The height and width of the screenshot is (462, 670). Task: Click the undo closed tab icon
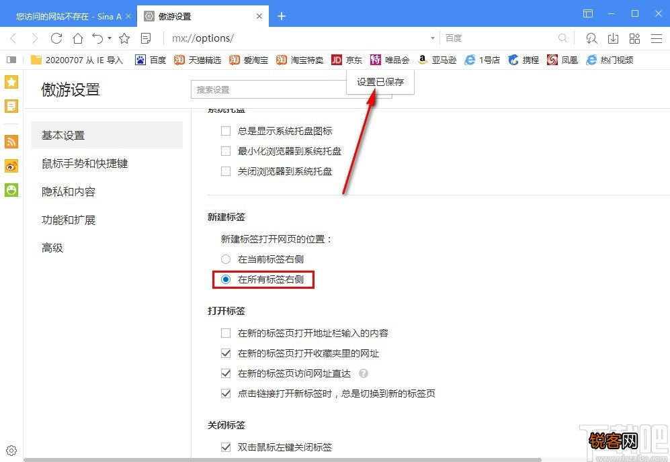pyautogui.click(x=97, y=38)
